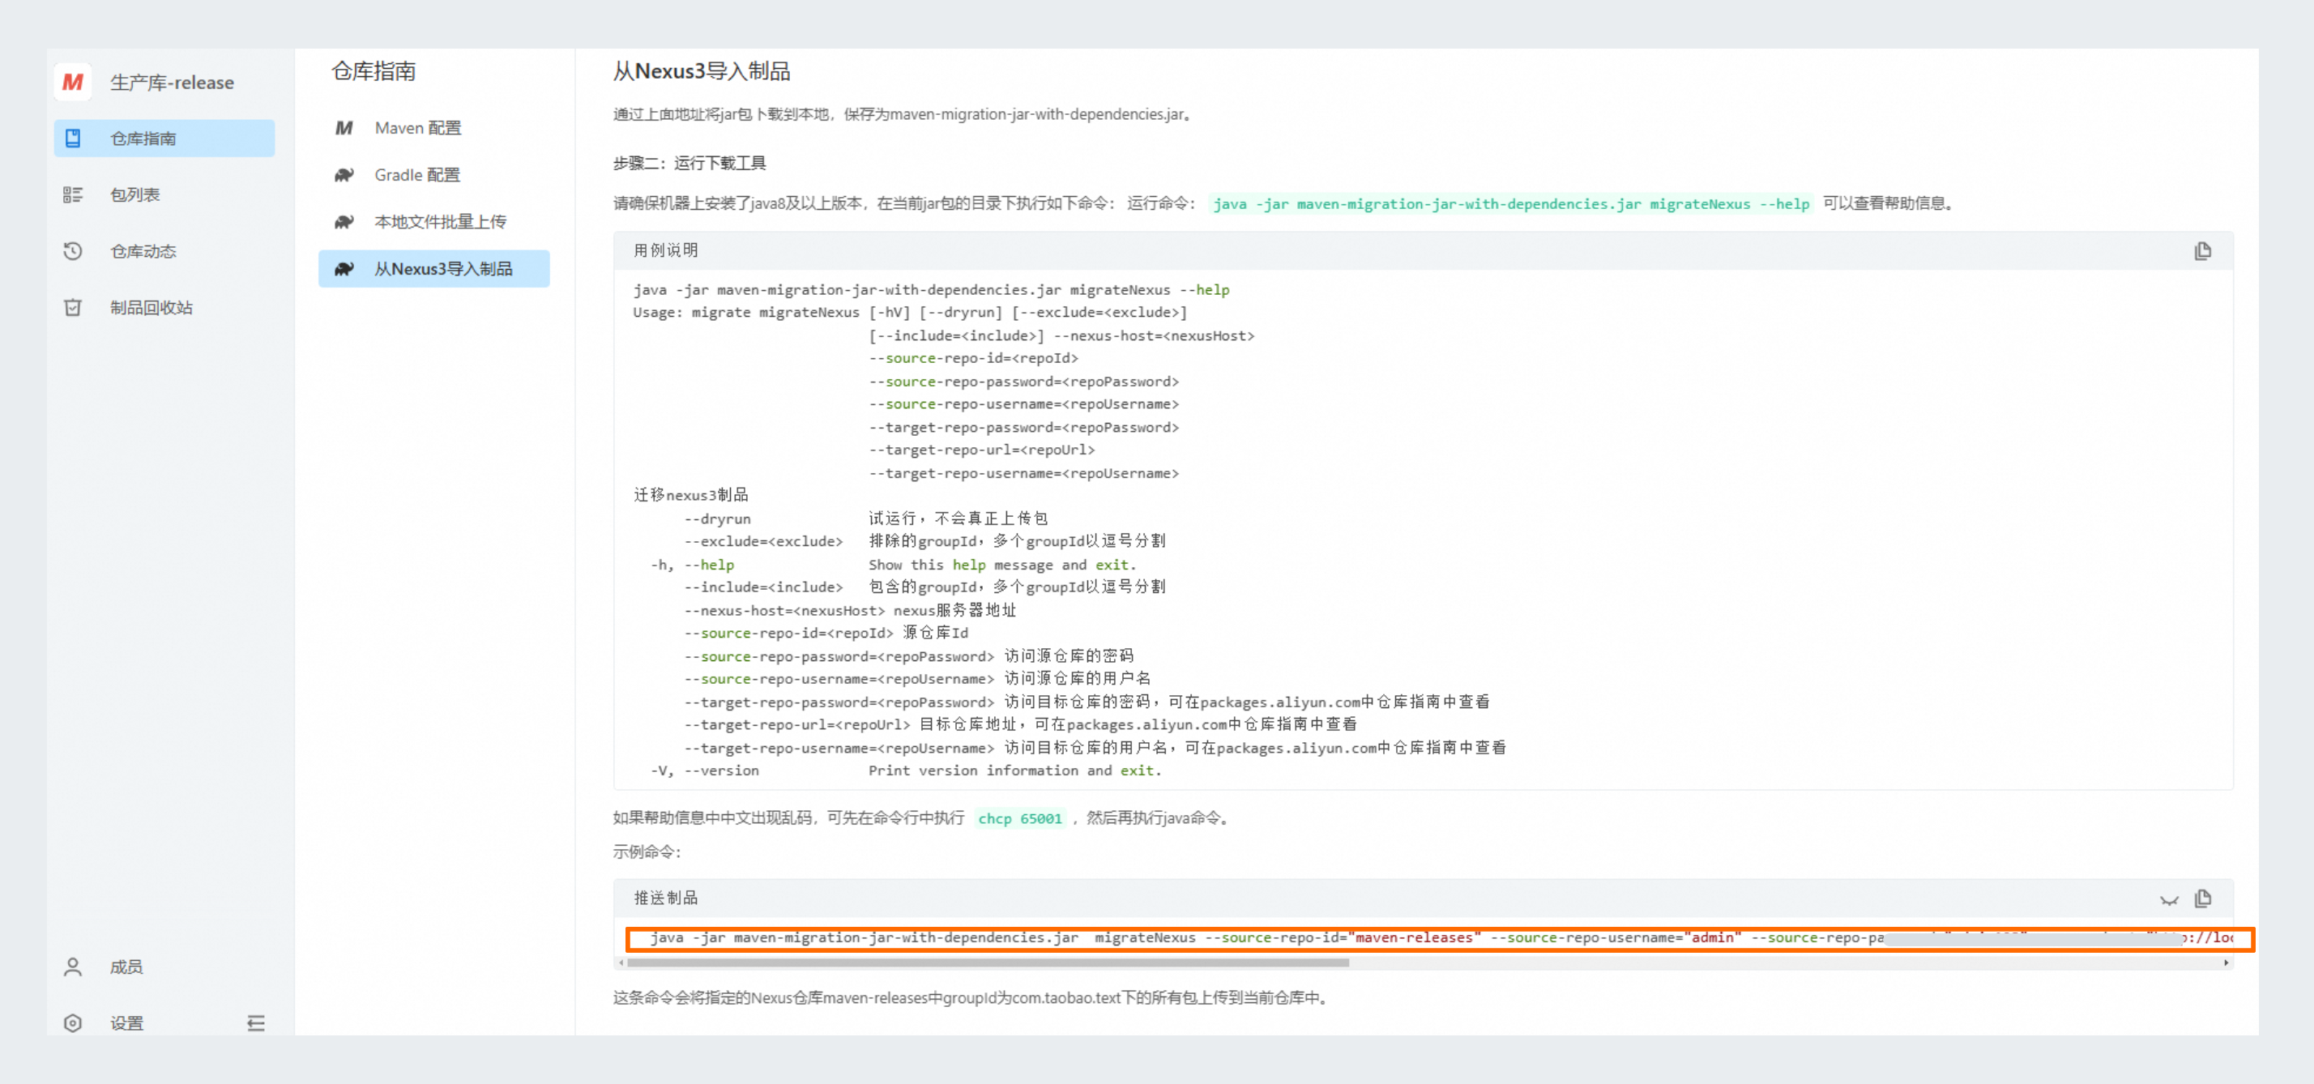Click the horizontal scrollbar thumb under the command

tap(987, 962)
